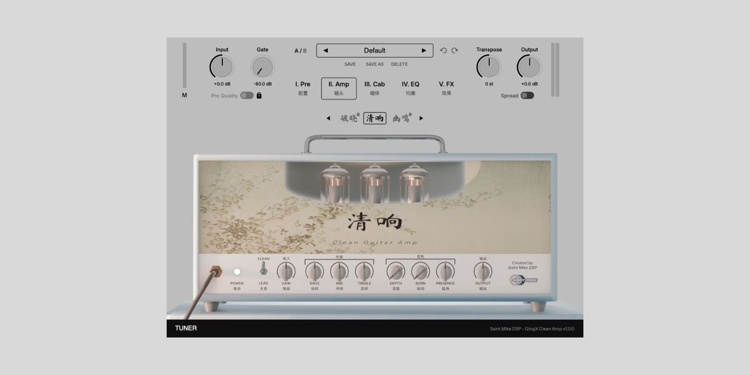
Task: Click the amp TREBLE knob
Action: (364, 271)
